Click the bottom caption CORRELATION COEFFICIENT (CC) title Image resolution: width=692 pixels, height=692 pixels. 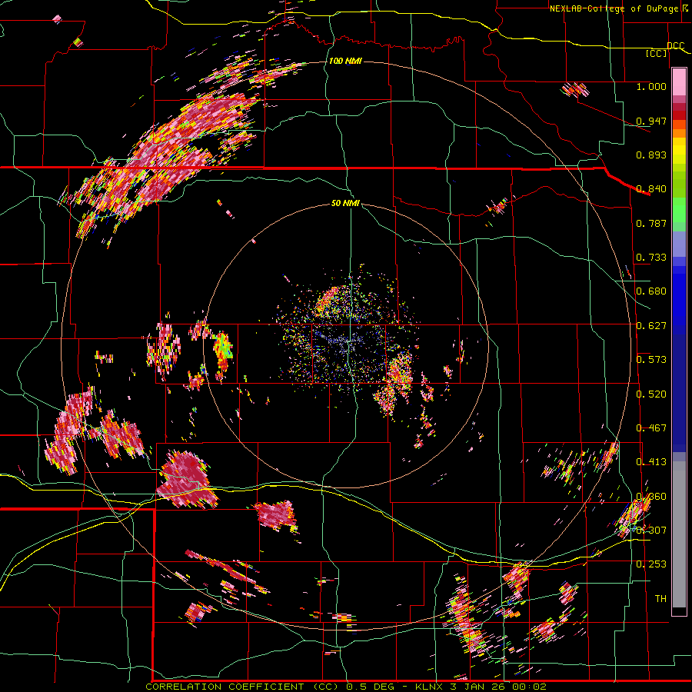[244, 687]
